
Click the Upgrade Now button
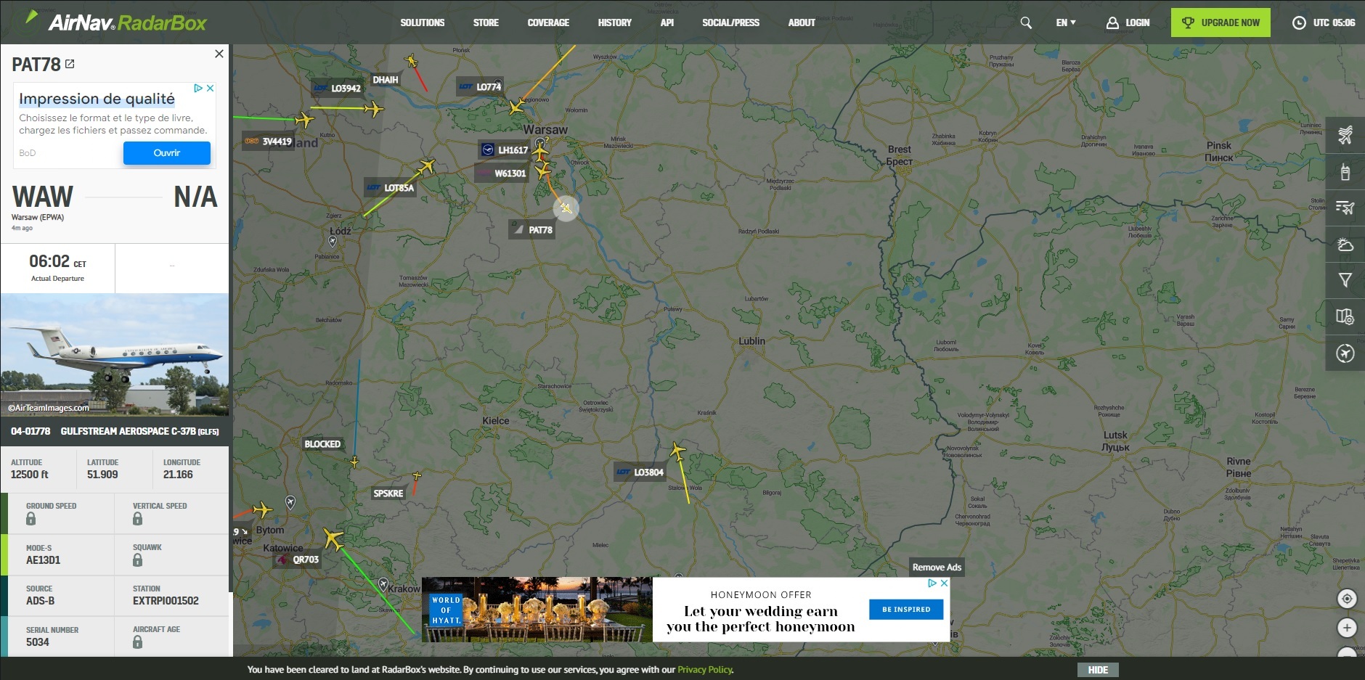pos(1221,22)
